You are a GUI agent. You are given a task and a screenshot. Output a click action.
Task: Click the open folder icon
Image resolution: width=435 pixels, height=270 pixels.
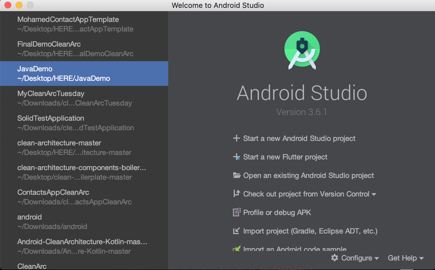[x=237, y=175]
